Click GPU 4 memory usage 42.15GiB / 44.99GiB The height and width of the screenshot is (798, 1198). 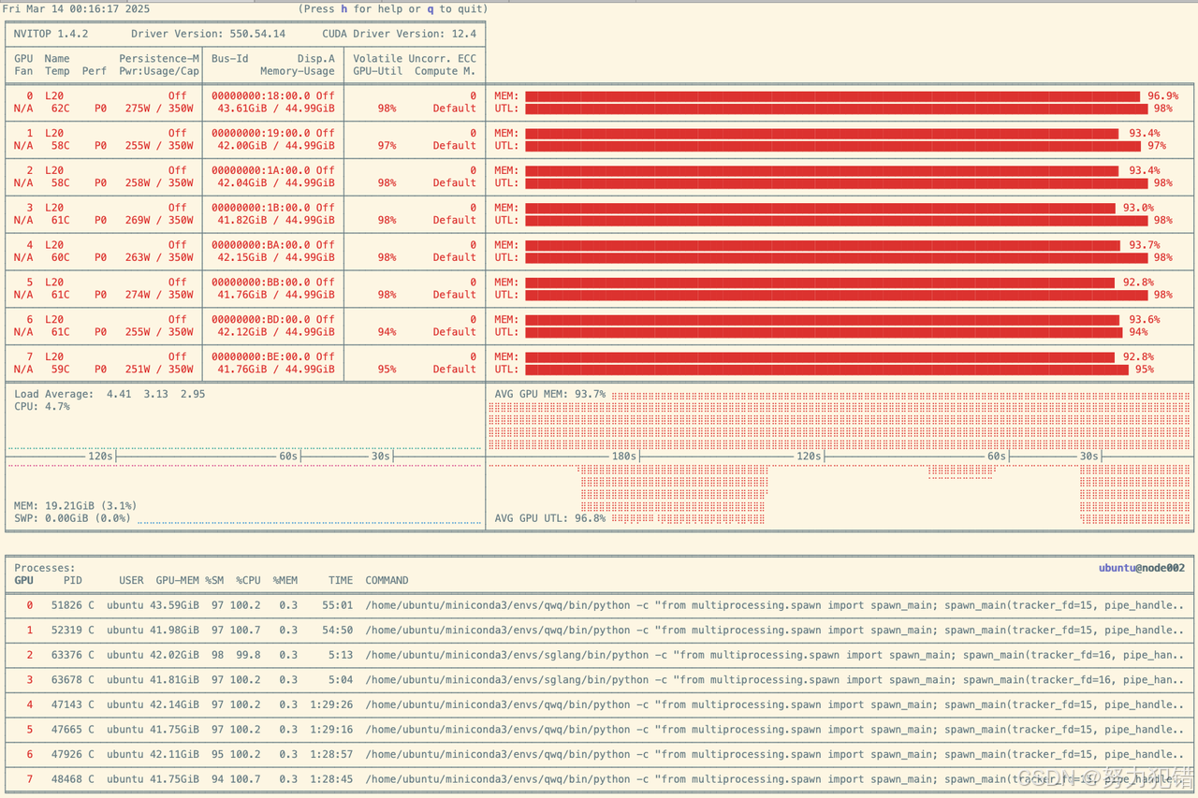tap(275, 257)
